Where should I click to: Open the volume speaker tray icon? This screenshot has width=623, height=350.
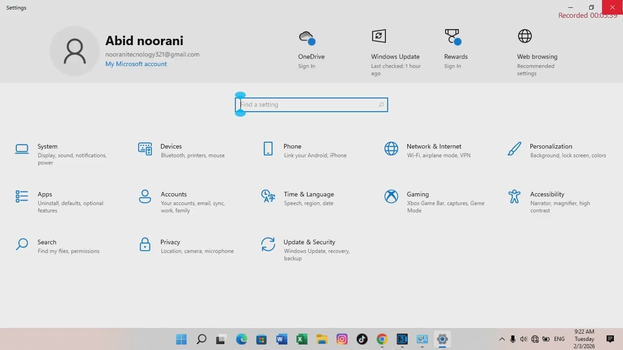[523, 339]
